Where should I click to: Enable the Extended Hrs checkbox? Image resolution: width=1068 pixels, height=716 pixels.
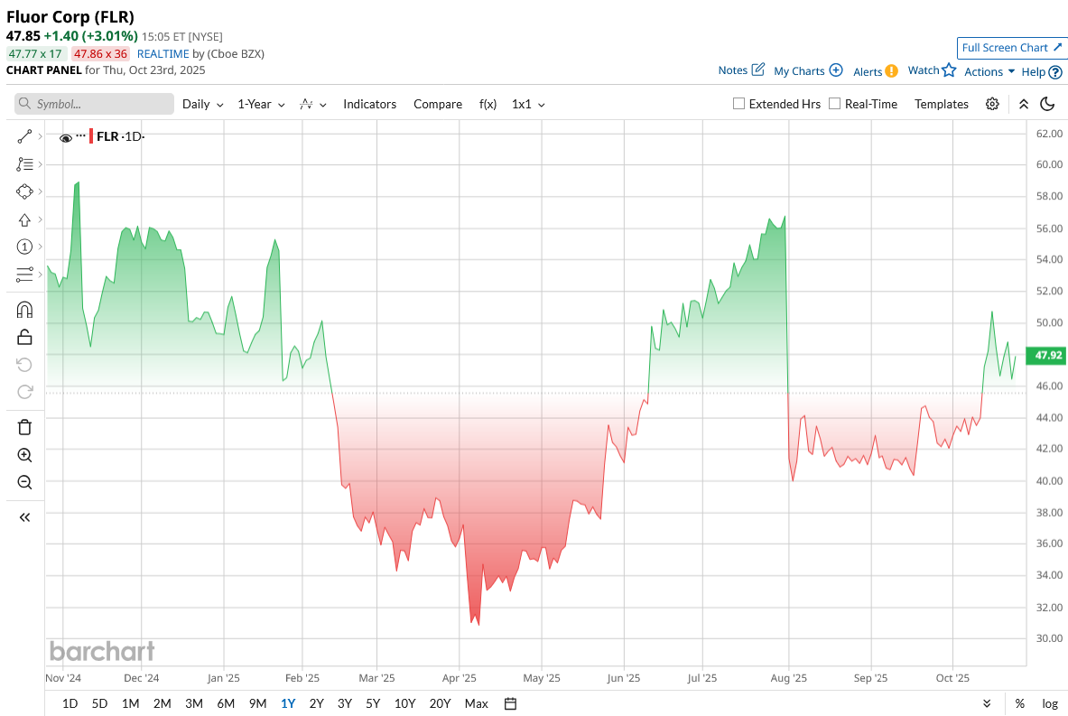click(x=738, y=104)
